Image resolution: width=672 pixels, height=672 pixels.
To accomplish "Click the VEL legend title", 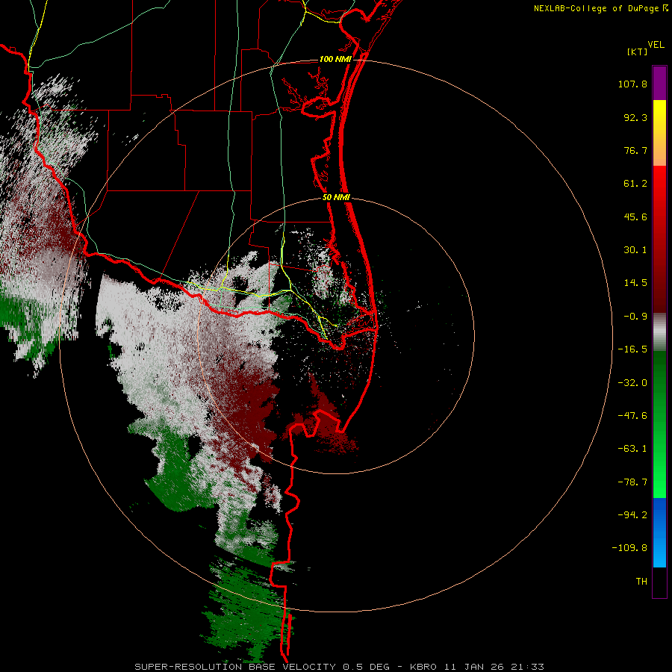I will coord(656,45).
